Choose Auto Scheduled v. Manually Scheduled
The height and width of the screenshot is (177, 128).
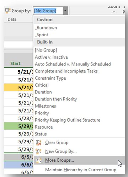pyautogui.click(x=73, y=64)
